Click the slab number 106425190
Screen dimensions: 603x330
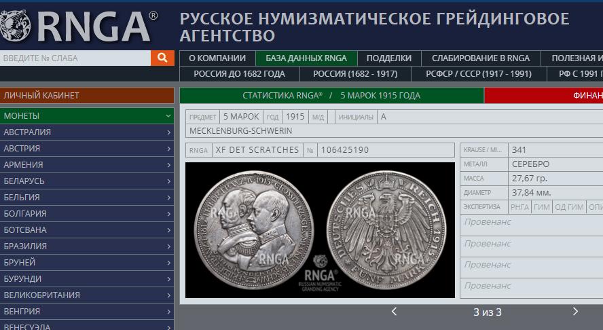pos(344,150)
